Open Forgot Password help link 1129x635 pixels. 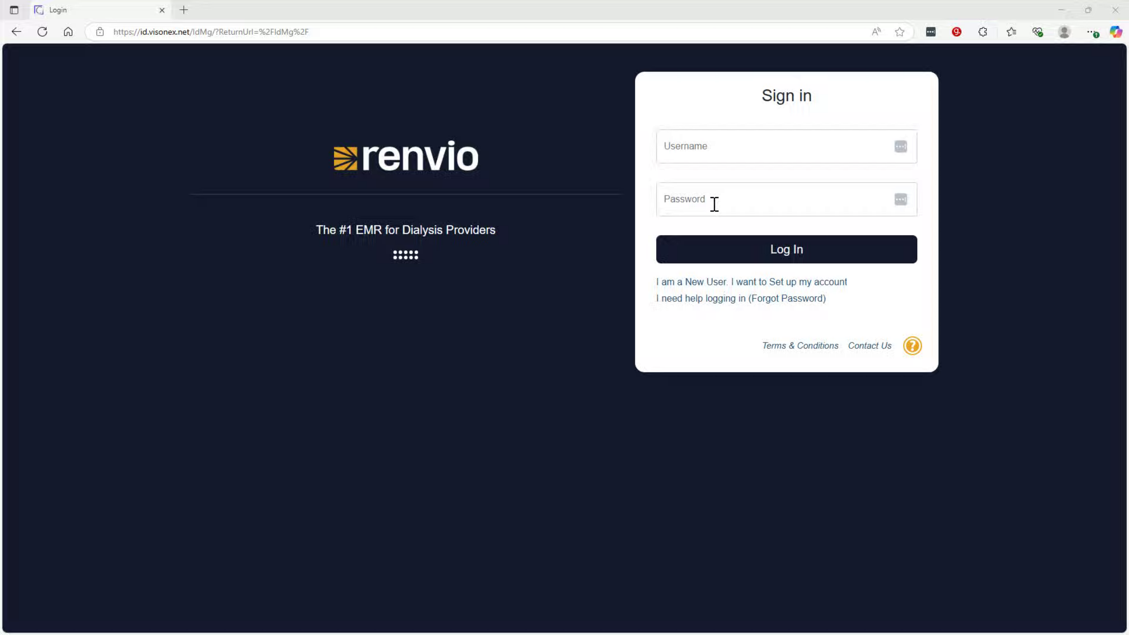click(741, 298)
